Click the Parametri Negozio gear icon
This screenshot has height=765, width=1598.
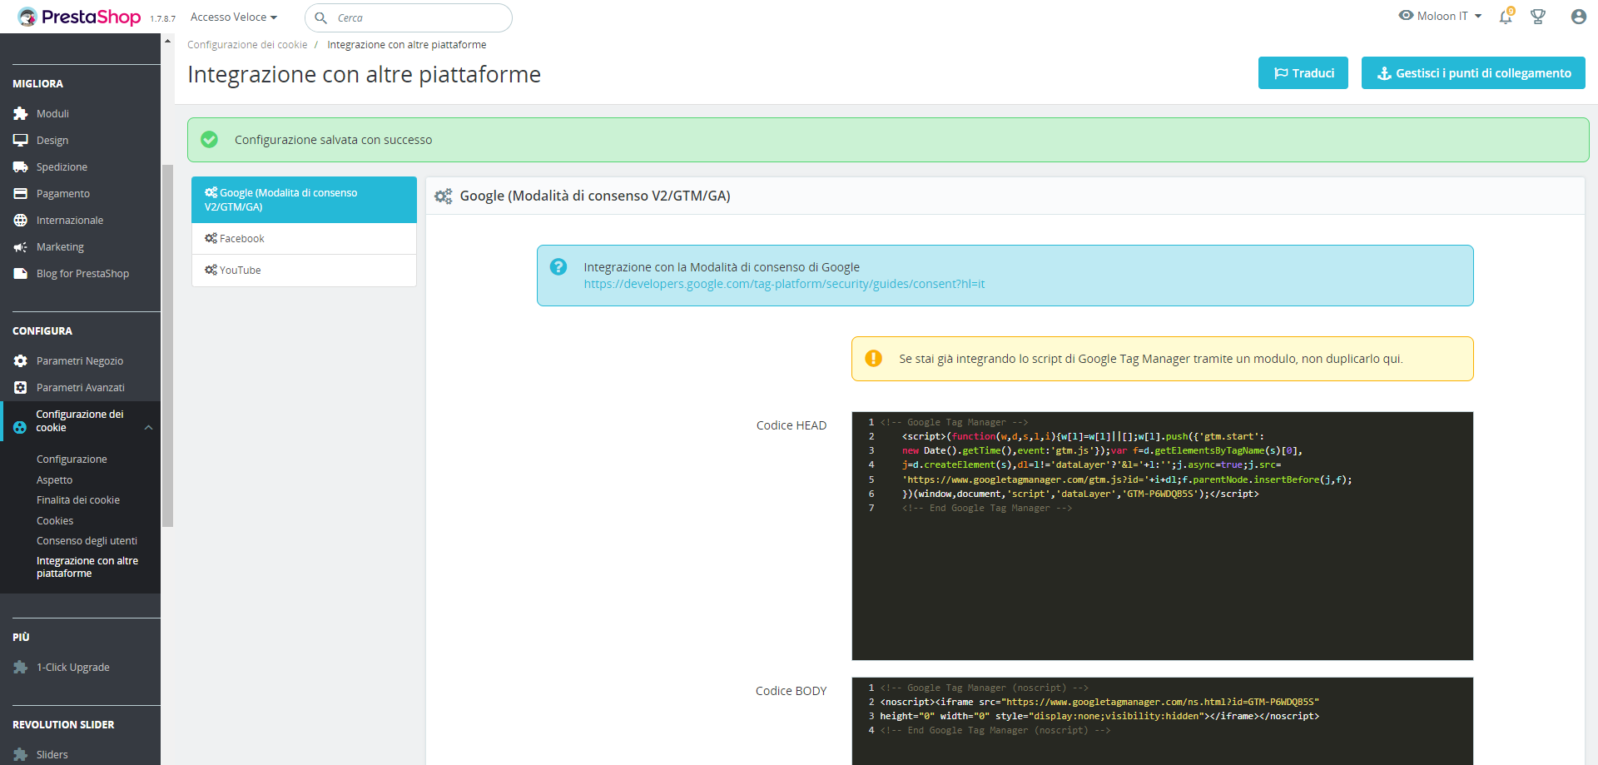[x=21, y=361]
